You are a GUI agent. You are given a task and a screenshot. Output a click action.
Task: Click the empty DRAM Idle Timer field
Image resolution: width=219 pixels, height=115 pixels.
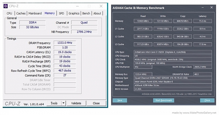click(65, 80)
